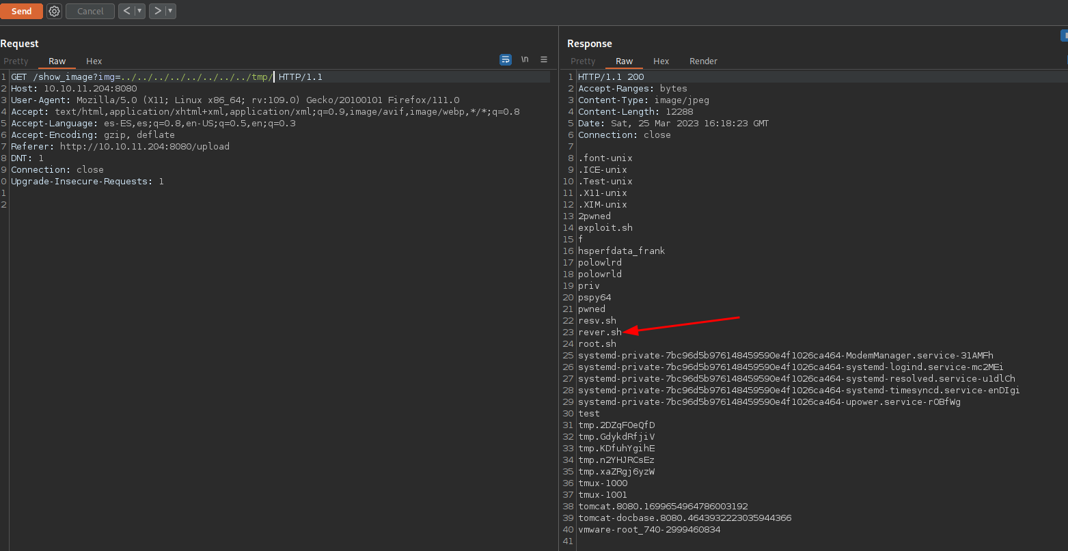Viewport: 1068px width, 551px height.
Task: Click the Accept-Encoding: gzip, deflate line
Action: (93, 135)
